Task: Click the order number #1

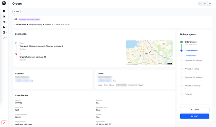Action: tap(16, 20)
